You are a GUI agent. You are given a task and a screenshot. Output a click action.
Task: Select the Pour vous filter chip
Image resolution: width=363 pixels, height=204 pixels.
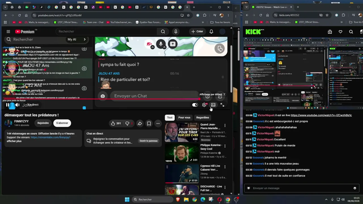tap(184, 118)
